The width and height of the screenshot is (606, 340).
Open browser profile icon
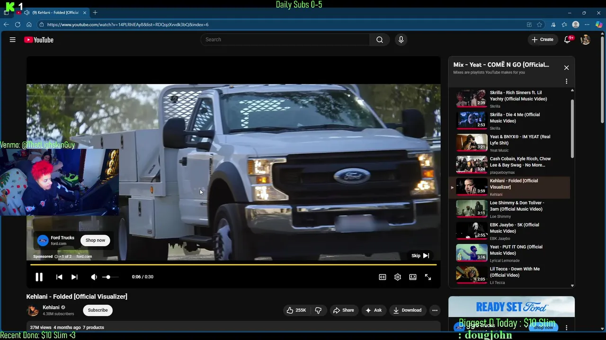[575, 25]
